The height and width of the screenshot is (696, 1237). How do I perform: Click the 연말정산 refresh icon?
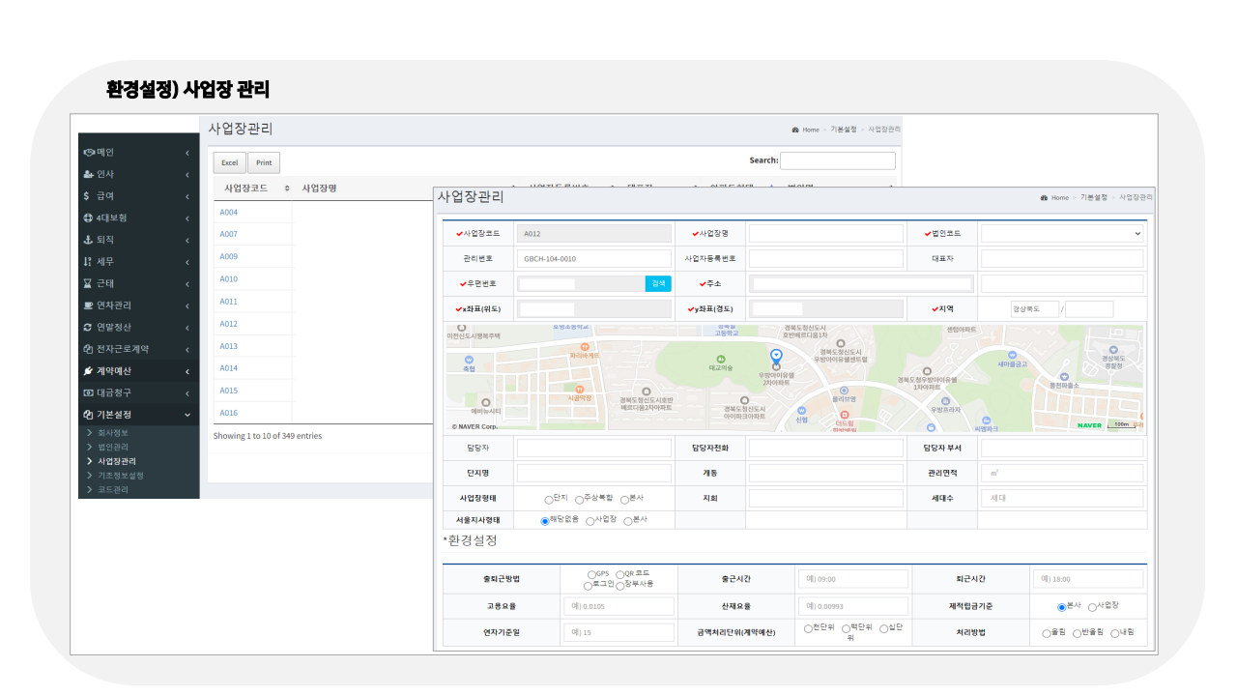[88, 328]
